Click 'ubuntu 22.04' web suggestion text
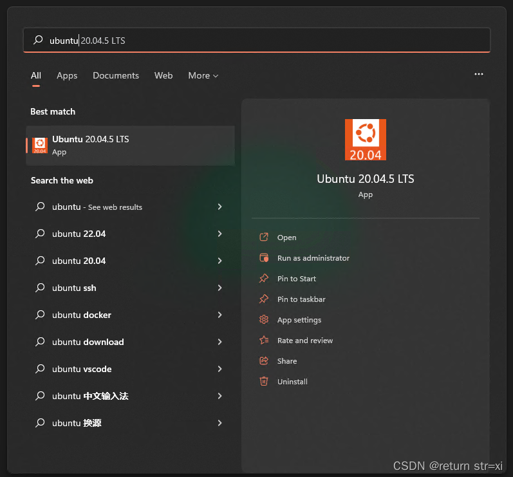The height and width of the screenshot is (477, 513). (x=79, y=234)
